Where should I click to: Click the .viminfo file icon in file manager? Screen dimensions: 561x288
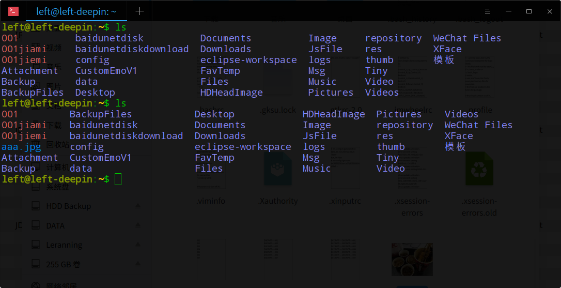click(211, 169)
